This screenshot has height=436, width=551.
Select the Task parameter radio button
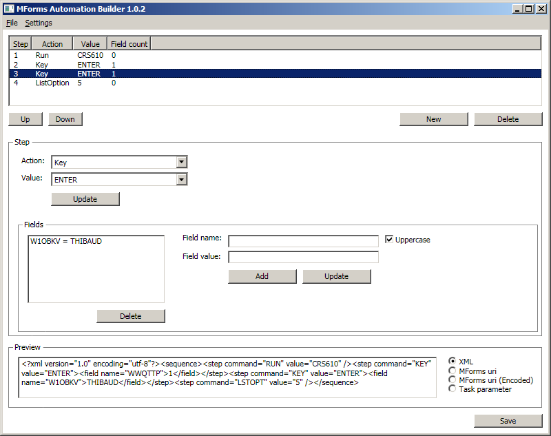point(453,389)
